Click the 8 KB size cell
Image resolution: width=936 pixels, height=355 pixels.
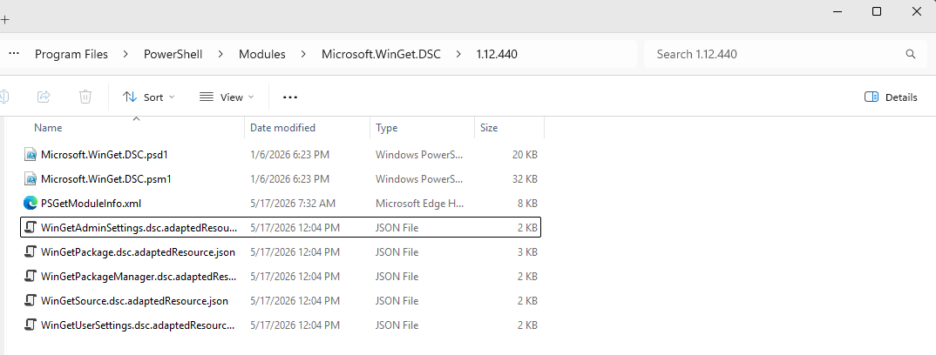(x=527, y=203)
